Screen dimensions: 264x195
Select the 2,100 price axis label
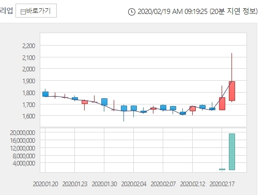tap(28, 58)
